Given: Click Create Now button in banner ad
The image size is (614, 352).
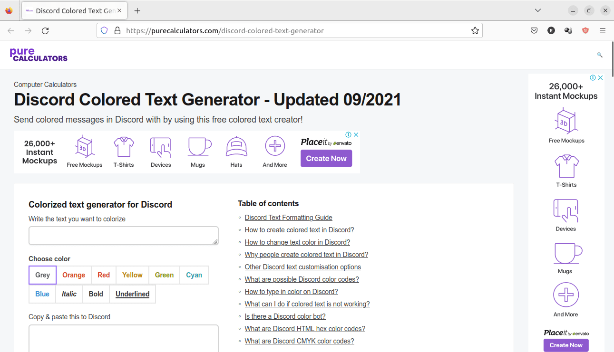Looking at the screenshot, I should (326, 159).
